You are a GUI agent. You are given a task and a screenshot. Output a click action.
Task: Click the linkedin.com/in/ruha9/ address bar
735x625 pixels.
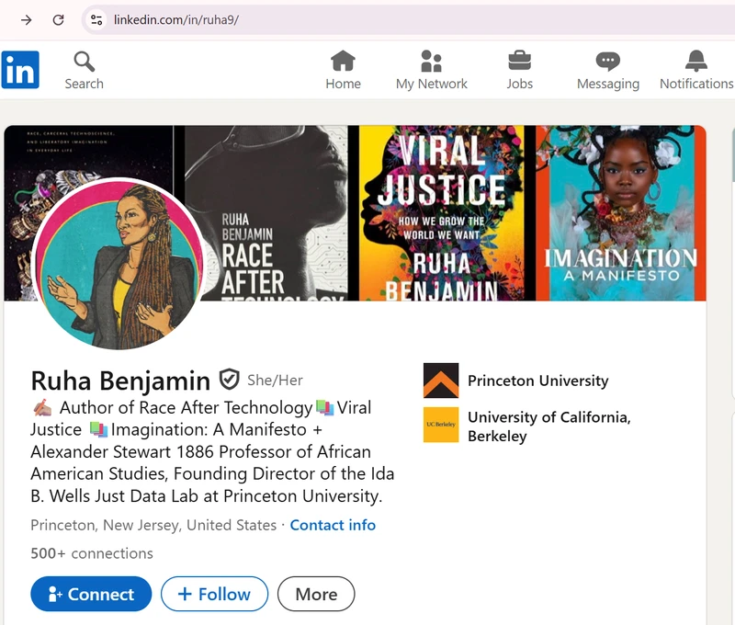tap(408, 19)
